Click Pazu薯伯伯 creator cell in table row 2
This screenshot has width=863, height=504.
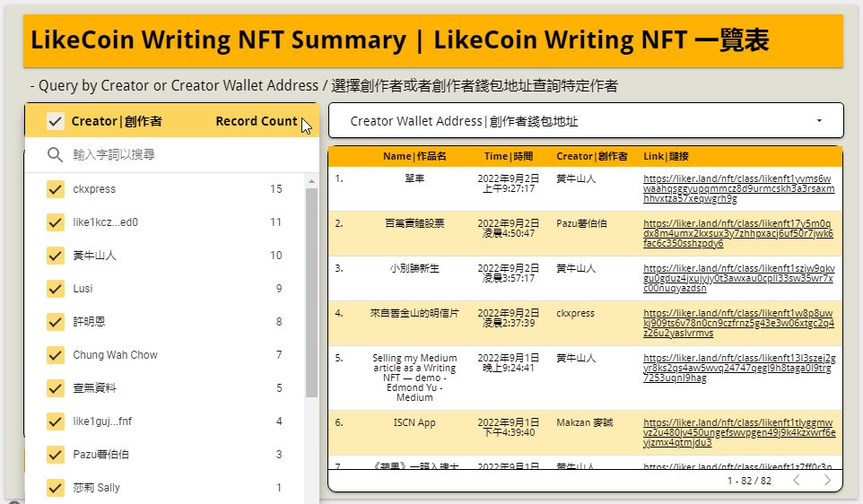[581, 223]
